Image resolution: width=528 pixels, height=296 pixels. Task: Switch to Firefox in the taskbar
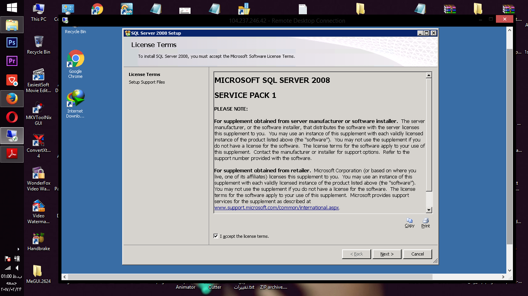pyautogui.click(x=12, y=99)
